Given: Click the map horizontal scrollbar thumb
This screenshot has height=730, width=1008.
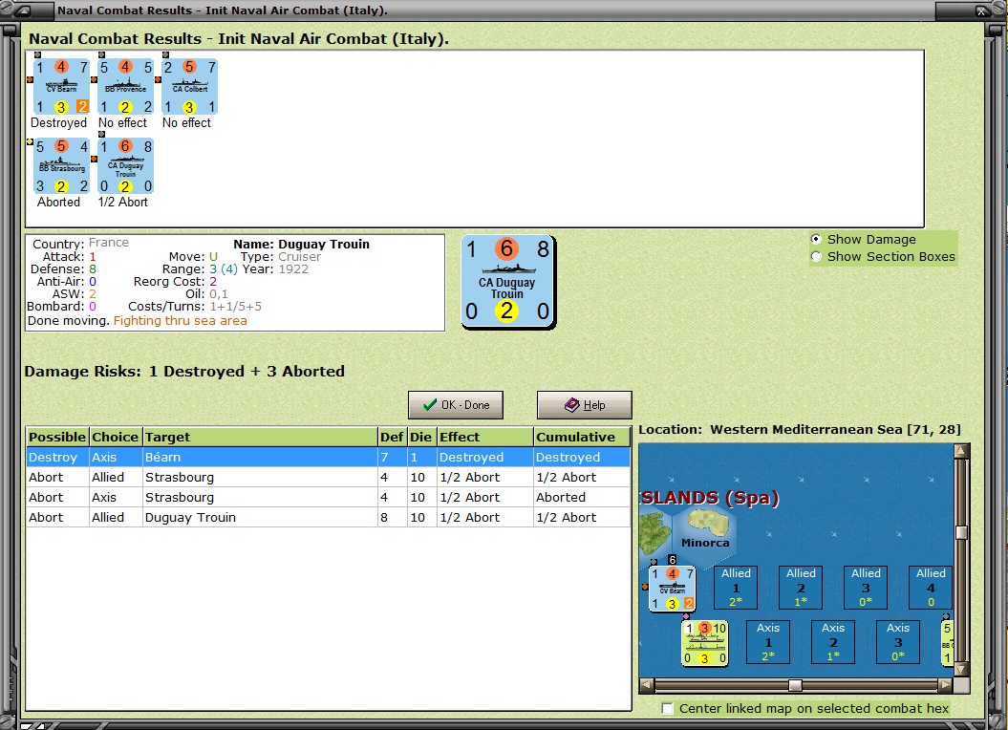Looking at the screenshot, I should [795, 685].
